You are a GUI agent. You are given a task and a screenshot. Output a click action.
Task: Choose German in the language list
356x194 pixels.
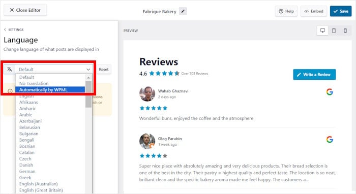pyautogui.click(x=50, y=171)
